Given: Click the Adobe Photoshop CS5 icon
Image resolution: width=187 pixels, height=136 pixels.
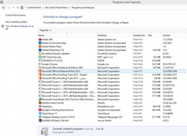Looking at the screenshot, I should (40, 50).
